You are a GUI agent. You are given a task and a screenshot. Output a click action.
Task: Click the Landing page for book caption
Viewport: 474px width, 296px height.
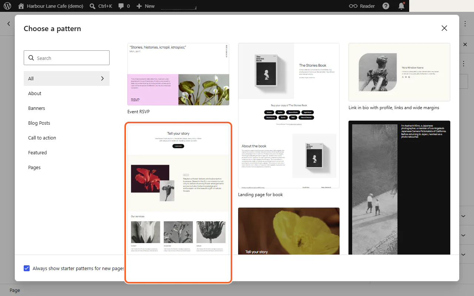260,195
